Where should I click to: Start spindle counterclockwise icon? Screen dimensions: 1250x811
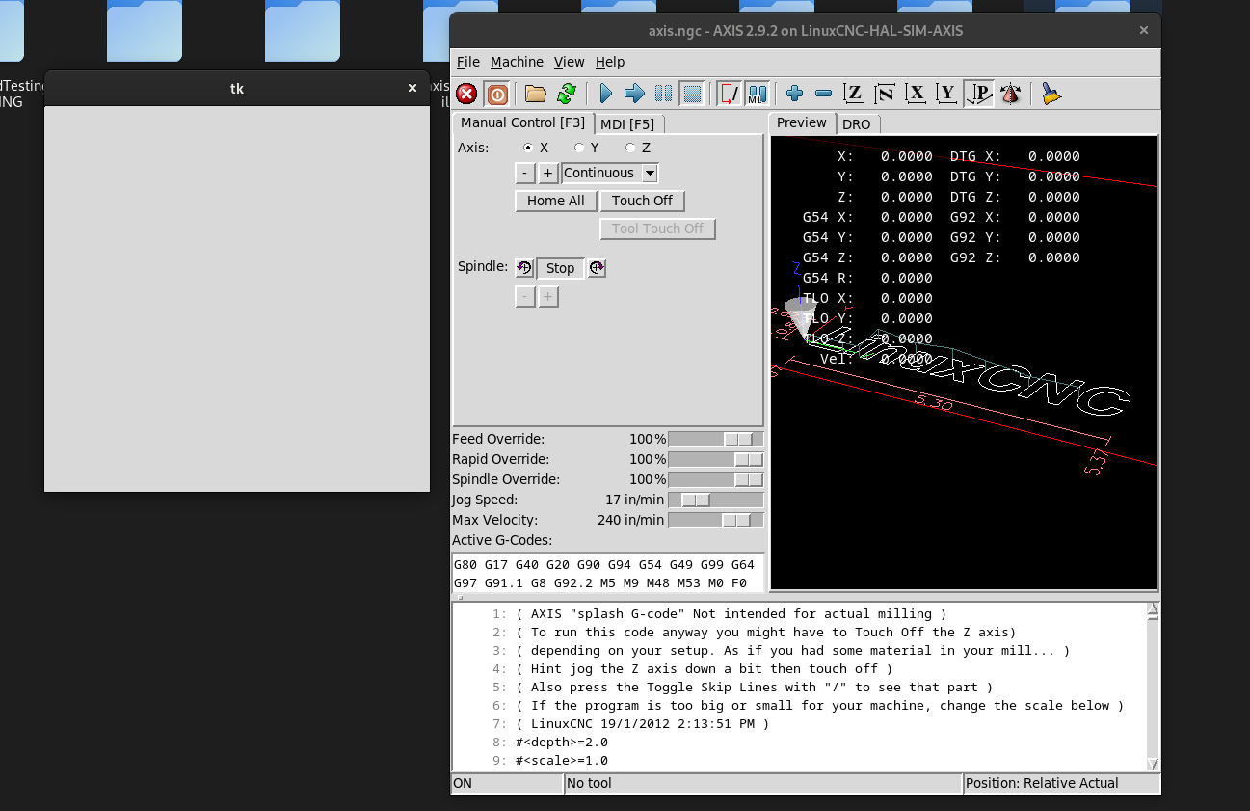524,268
